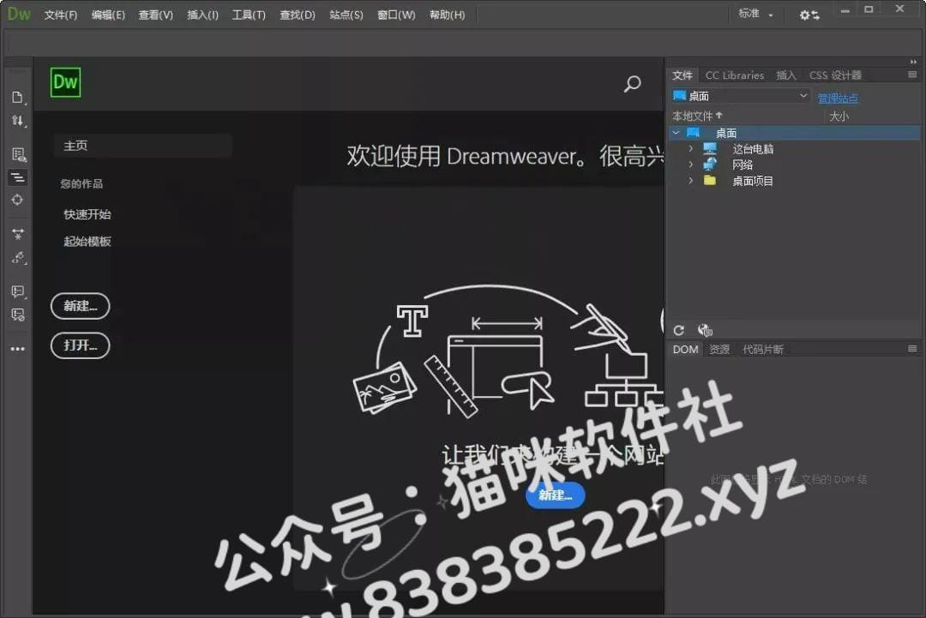Image resolution: width=926 pixels, height=618 pixels.
Task: Open the Customize Toolbar three-dots icon
Action: point(18,349)
